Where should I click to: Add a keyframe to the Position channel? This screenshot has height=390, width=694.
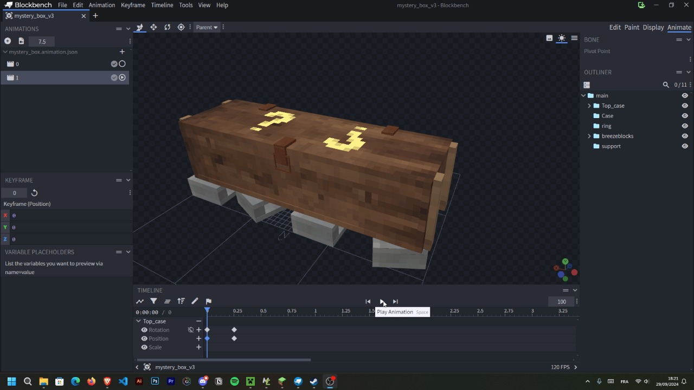[199, 339]
